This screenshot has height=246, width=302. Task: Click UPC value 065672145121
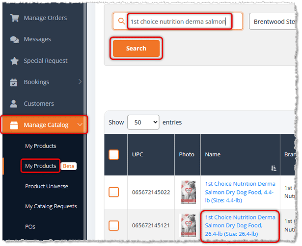click(x=151, y=225)
